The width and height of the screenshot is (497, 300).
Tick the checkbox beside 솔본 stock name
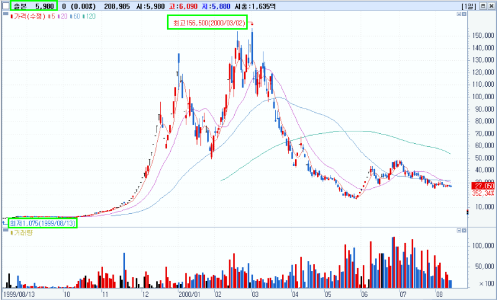[6, 6]
